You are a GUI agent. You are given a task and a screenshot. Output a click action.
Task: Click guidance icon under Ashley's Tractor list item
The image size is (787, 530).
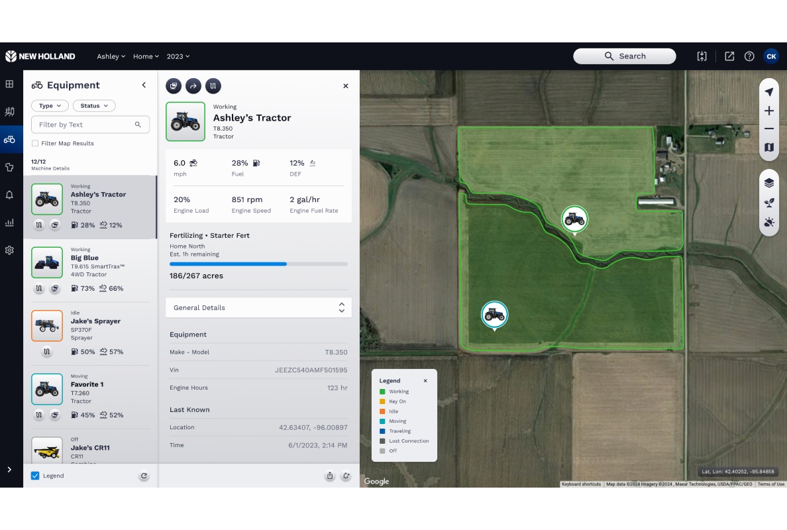click(x=39, y=225)
